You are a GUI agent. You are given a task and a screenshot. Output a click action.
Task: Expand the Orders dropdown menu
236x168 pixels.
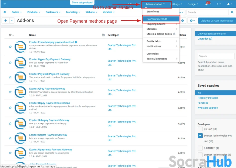[x=16, y=12]
